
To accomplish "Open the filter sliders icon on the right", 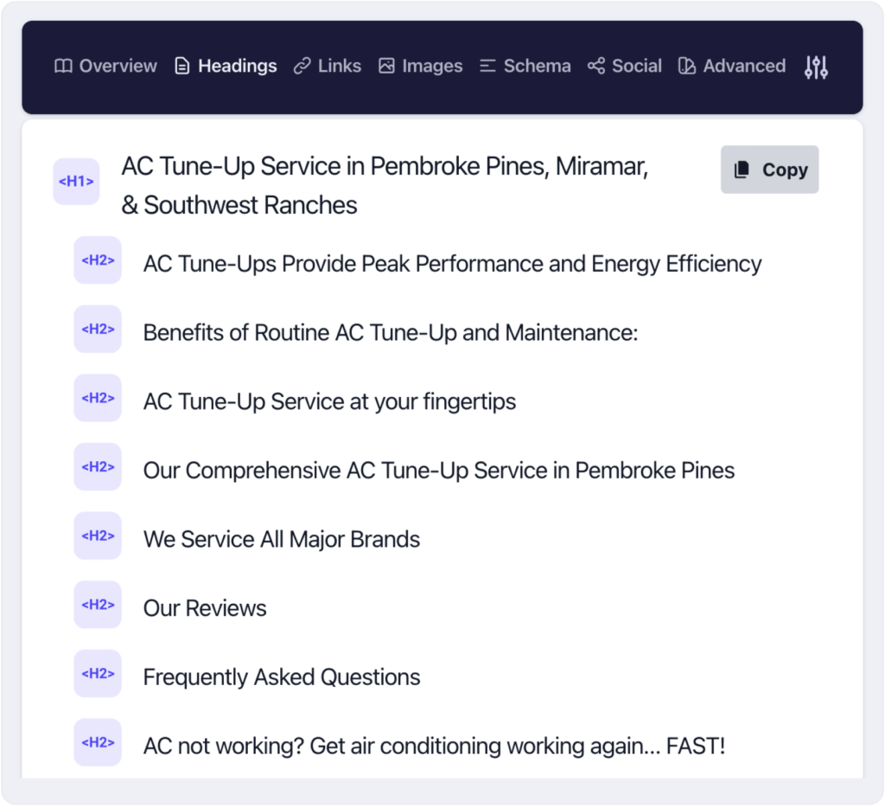I will pyautogui.click(x=815, y=66).
